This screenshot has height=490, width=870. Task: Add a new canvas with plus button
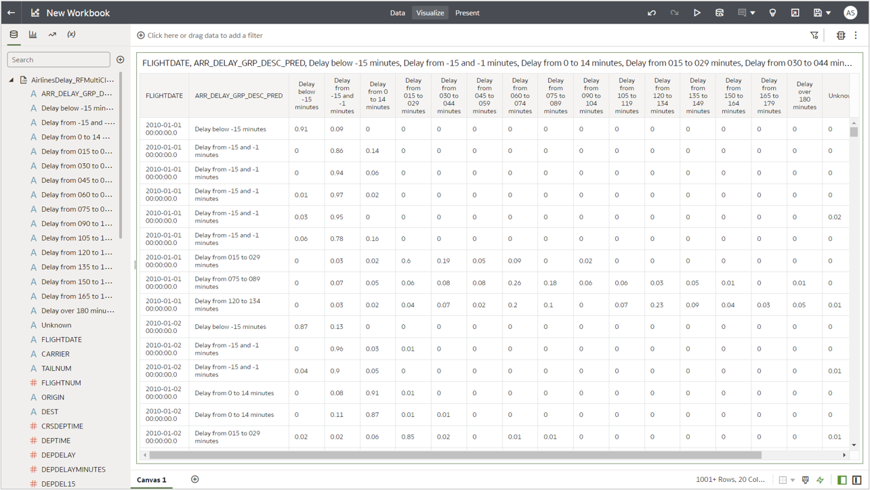click(x=195, y=479)
